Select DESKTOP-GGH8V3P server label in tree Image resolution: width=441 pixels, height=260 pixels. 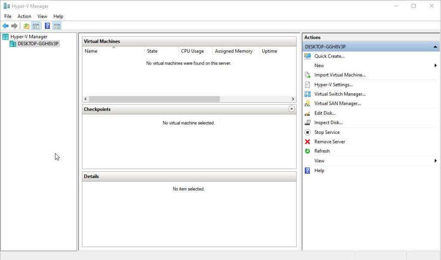(38, 44)
